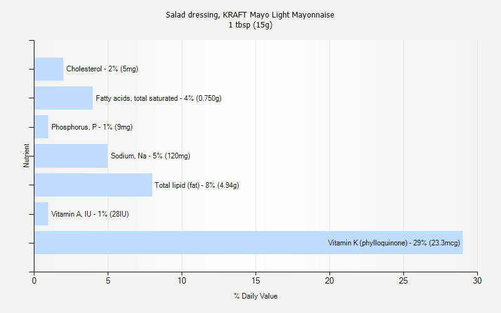The width and height of the screenshot is (501, 313).
Task: Click the Total lipid (fat) bar
Action: coord(93,185)
